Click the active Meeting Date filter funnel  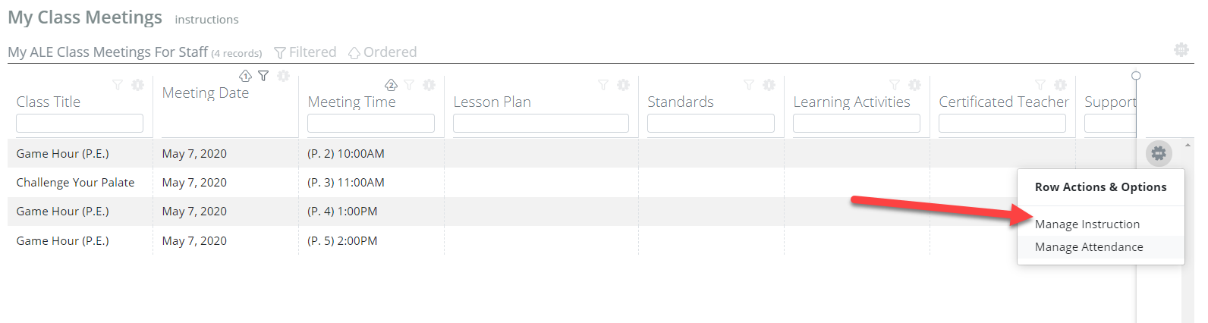(263, 76)
